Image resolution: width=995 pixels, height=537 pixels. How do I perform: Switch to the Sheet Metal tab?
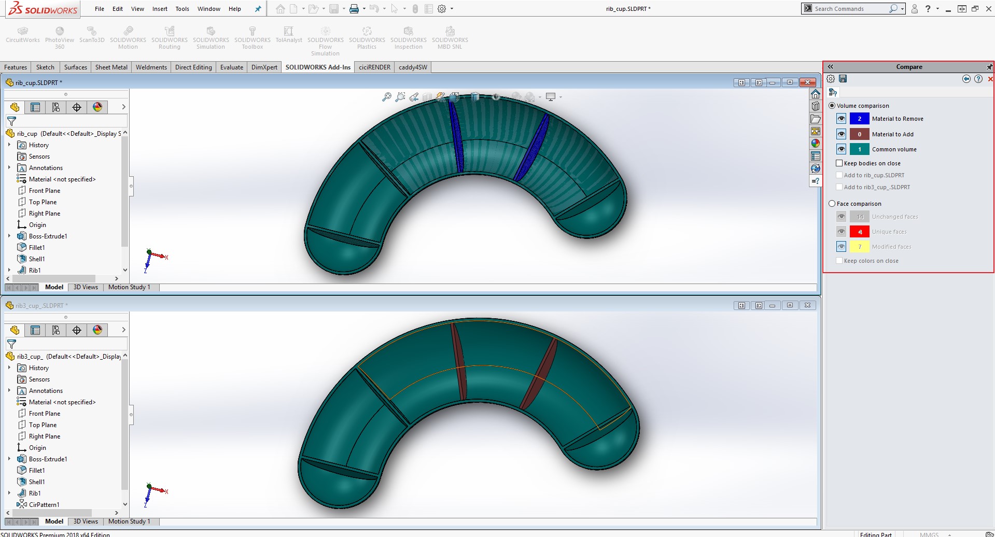111,67
